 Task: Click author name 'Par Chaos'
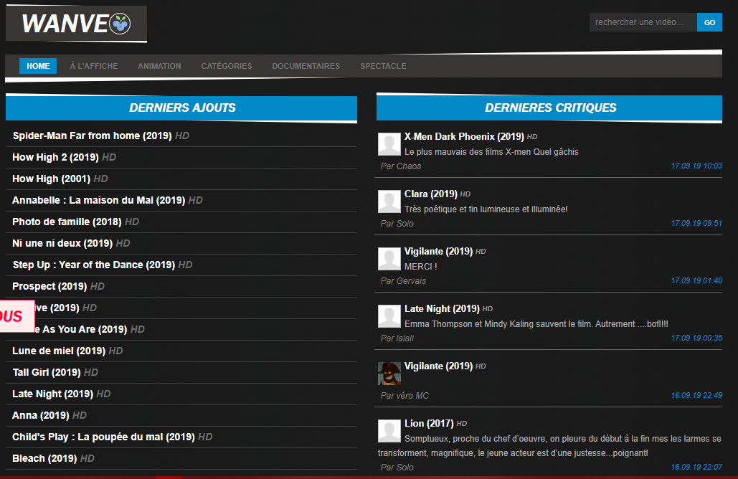400,166
